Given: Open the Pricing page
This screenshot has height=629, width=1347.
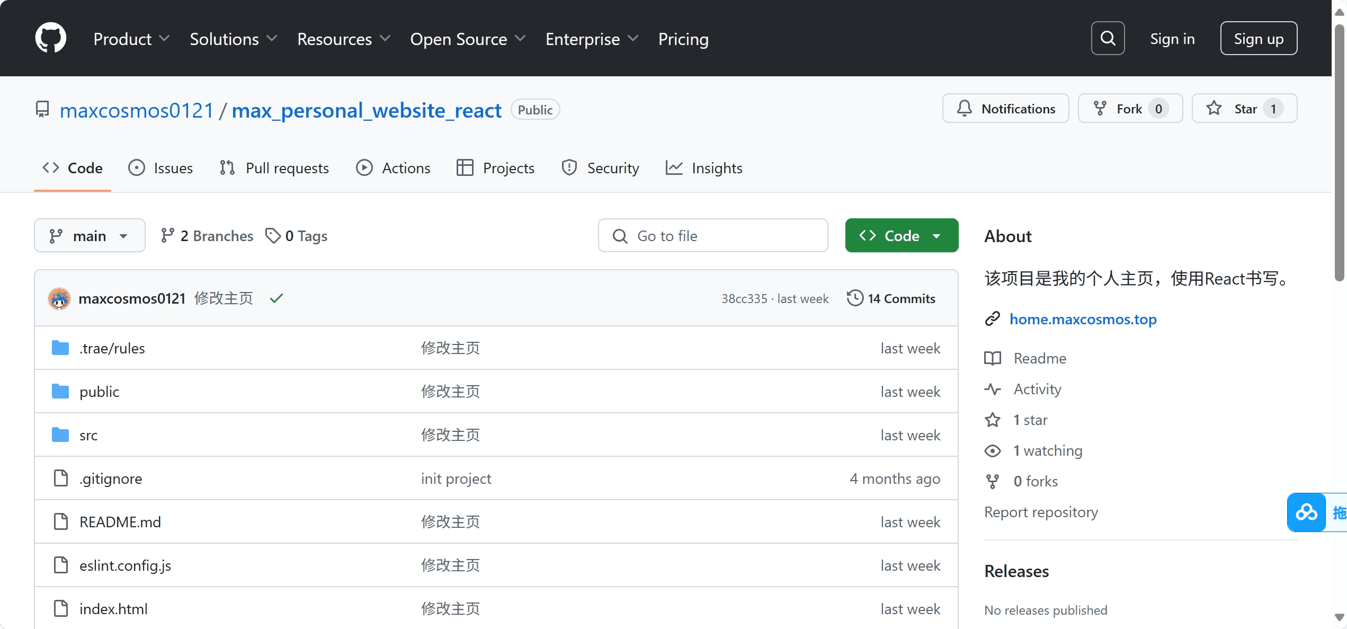Looking at the screenshot, I should tap(683, 39).
